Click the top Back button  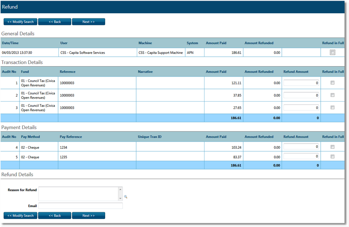[54, 21]
